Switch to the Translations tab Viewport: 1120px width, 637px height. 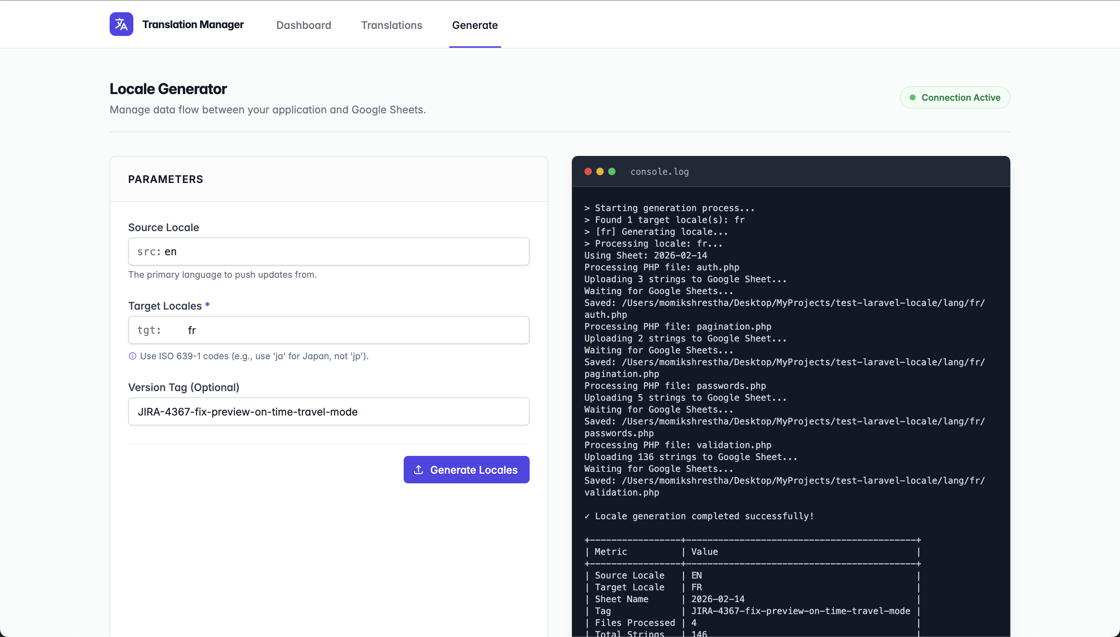click(x=391, y=25)
